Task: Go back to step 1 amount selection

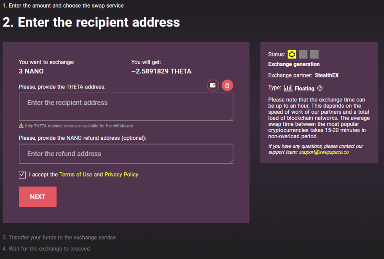Action: 63,5
